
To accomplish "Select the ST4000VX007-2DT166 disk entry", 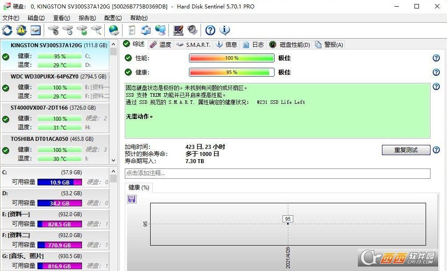I will pos(55,118).
